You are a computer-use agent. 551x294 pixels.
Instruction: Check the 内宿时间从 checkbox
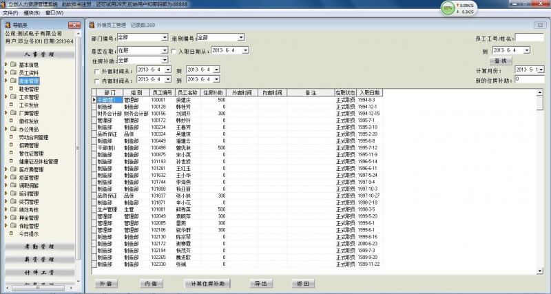click(x=96, y=81)
